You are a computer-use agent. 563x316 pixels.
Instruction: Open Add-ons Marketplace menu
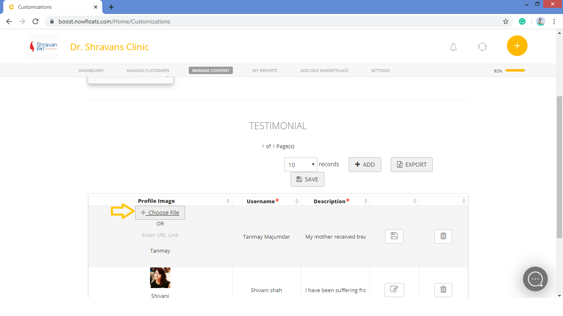[x=324, y=71]
